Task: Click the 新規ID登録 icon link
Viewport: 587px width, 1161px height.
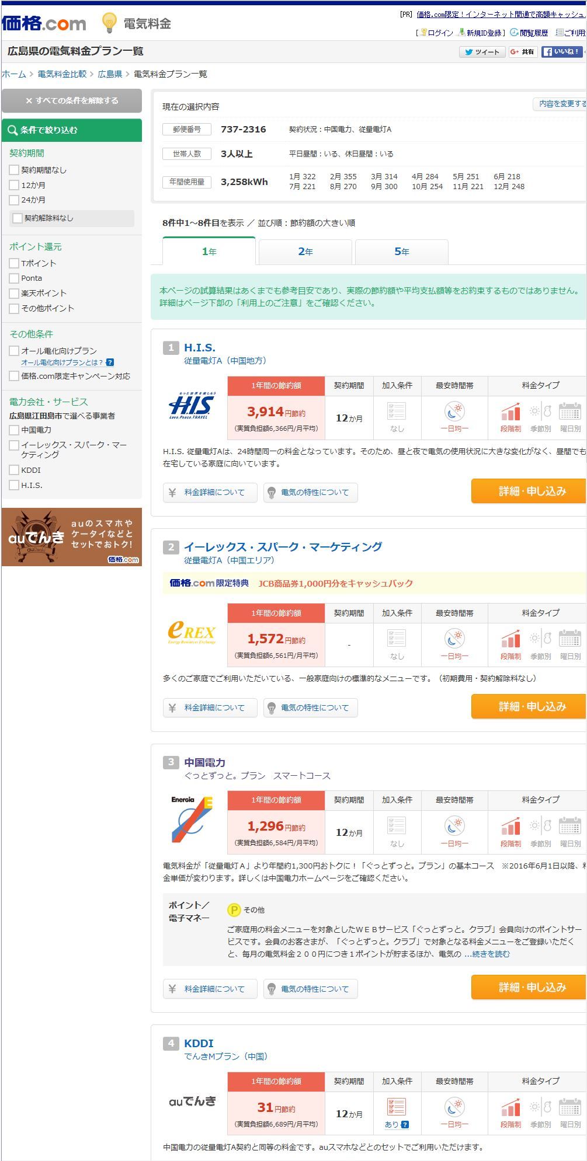Action: 480,33
